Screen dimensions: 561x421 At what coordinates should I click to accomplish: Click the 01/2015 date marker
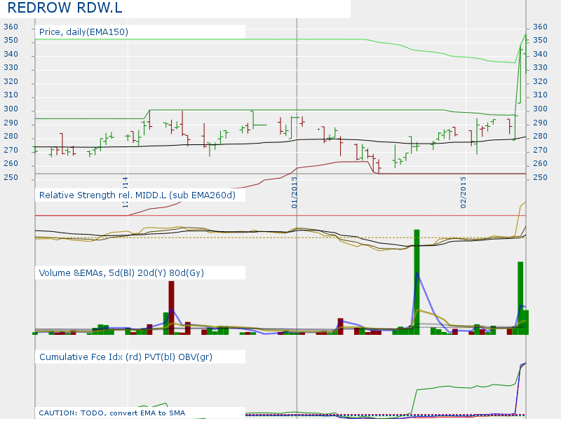click(x=294, y=192)
